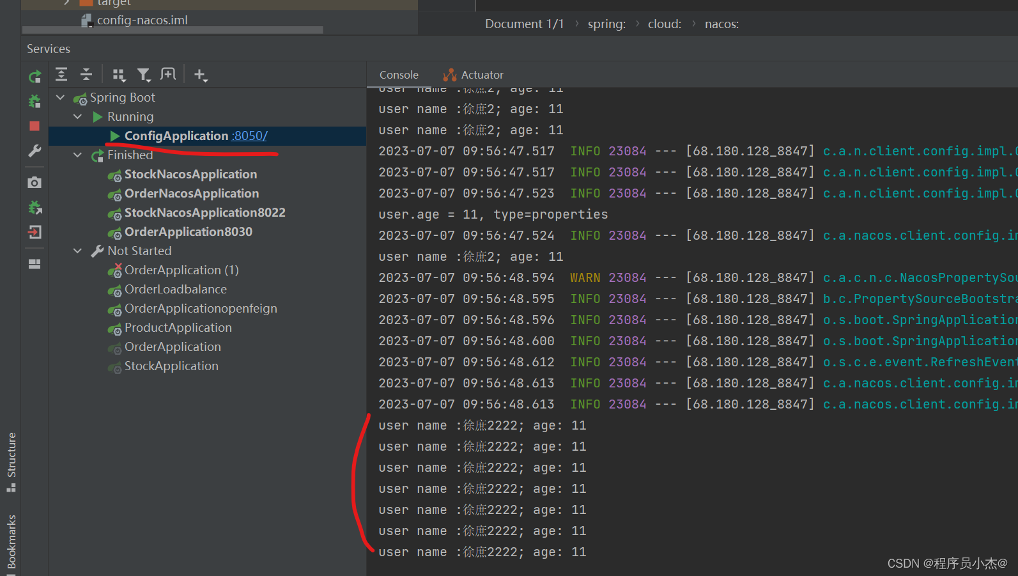Select OrderApplicationopenfeign configuration
Image resolution: width=1018 pixels, height=576 pixels.
pos(201,308)
